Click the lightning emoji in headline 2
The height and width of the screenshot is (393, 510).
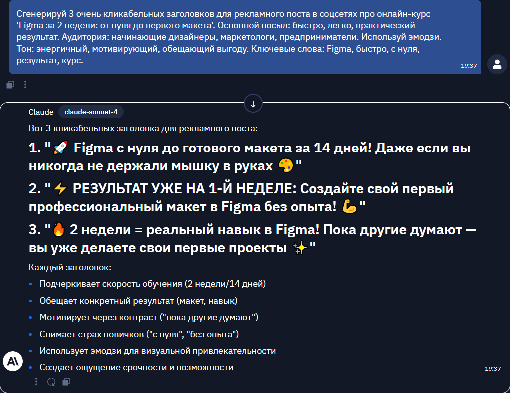click(x=60, y=189)
